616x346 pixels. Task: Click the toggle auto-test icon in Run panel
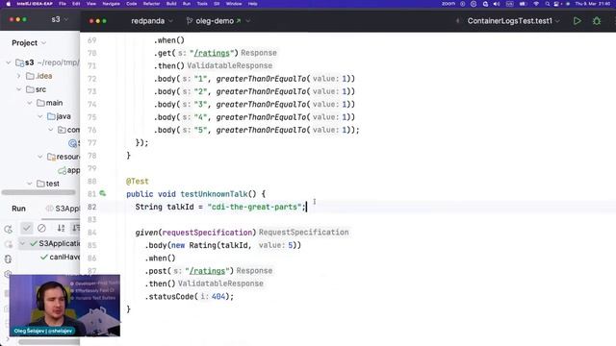coord(9,259)
